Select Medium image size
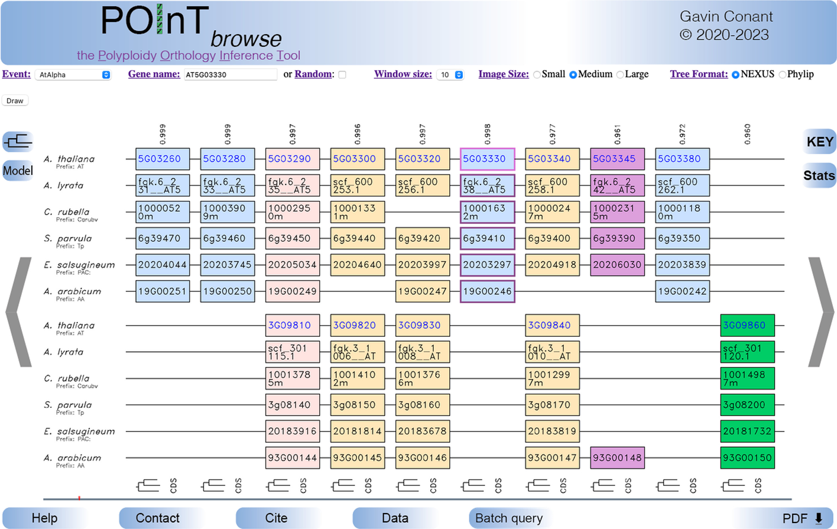 click(573, 74)
